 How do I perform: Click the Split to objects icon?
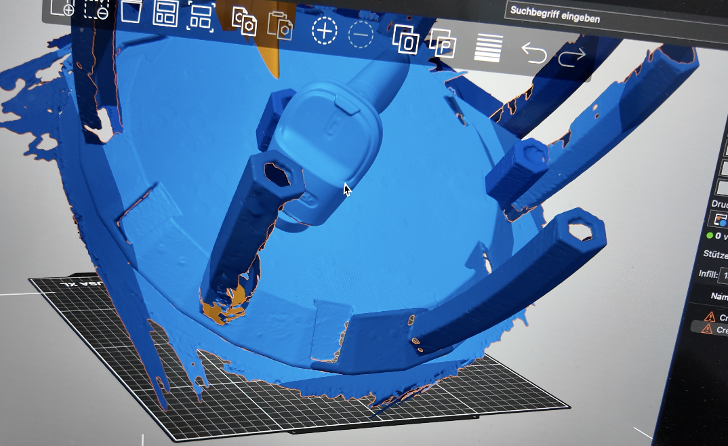pos(405,40)
